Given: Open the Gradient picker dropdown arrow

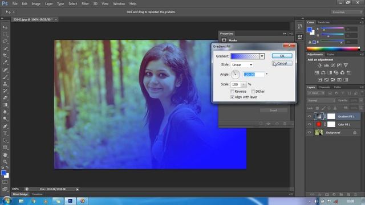Looking at the screenshot, I should tap(262, 56).
